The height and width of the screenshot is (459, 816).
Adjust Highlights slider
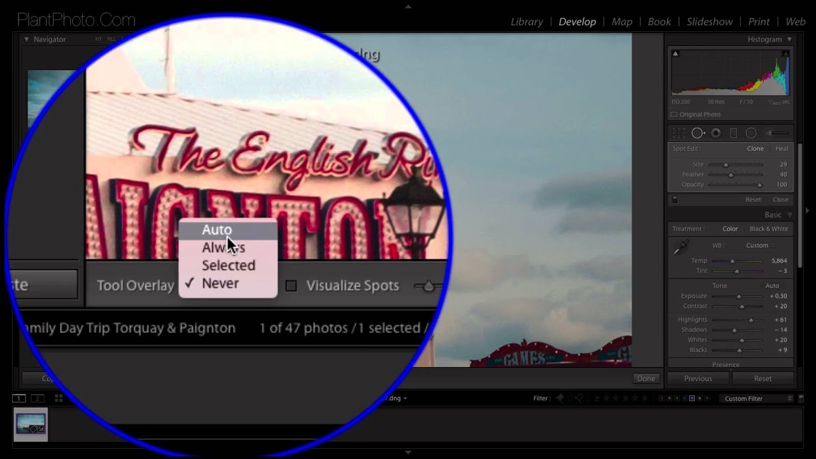click(x=750, y=320)
